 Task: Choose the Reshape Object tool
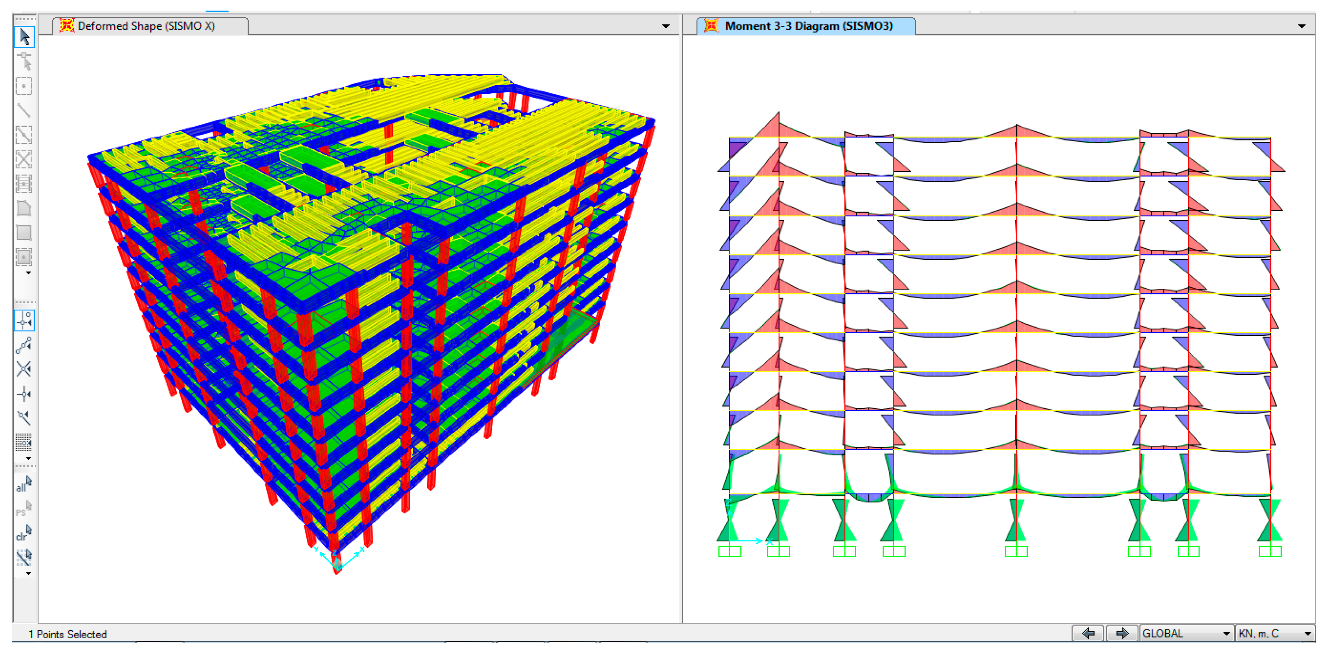tap(24, 61)
